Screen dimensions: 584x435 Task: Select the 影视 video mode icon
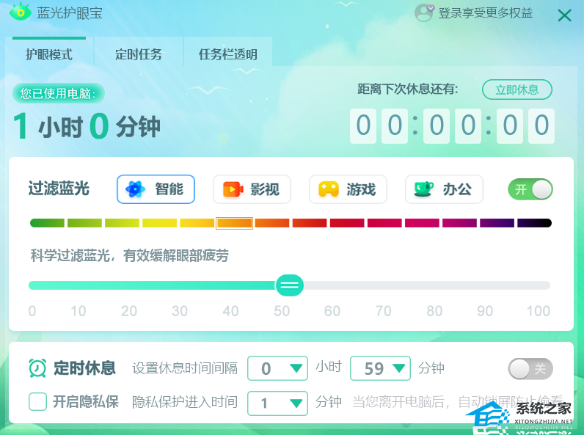tap(233, 189)
